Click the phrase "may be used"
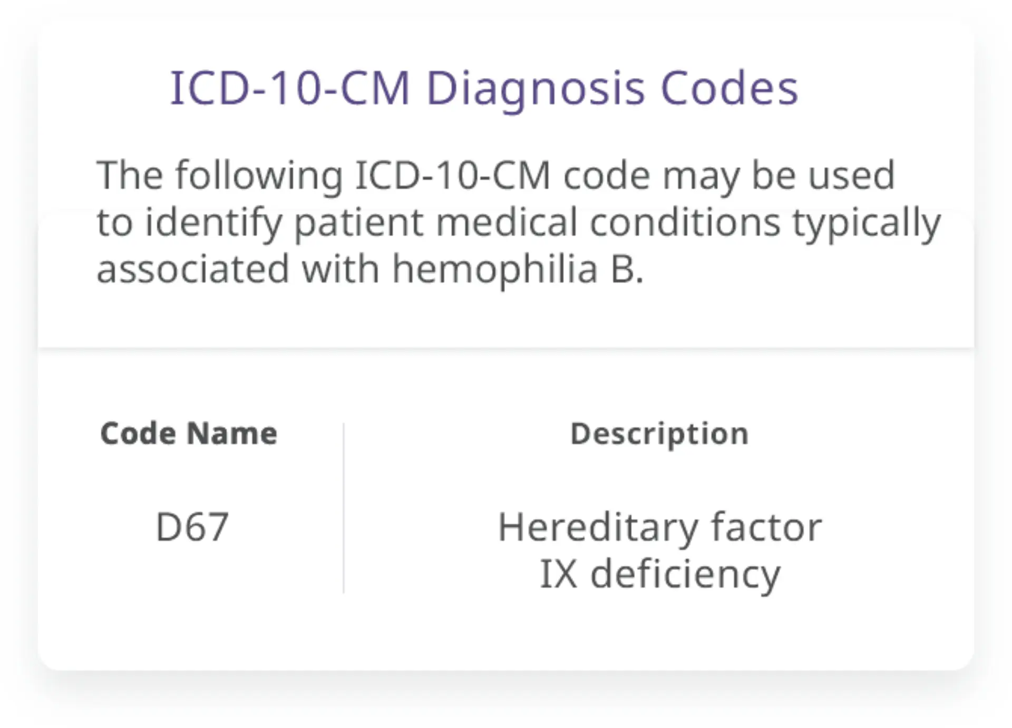The image size is (1012, 728). point(779,175)
